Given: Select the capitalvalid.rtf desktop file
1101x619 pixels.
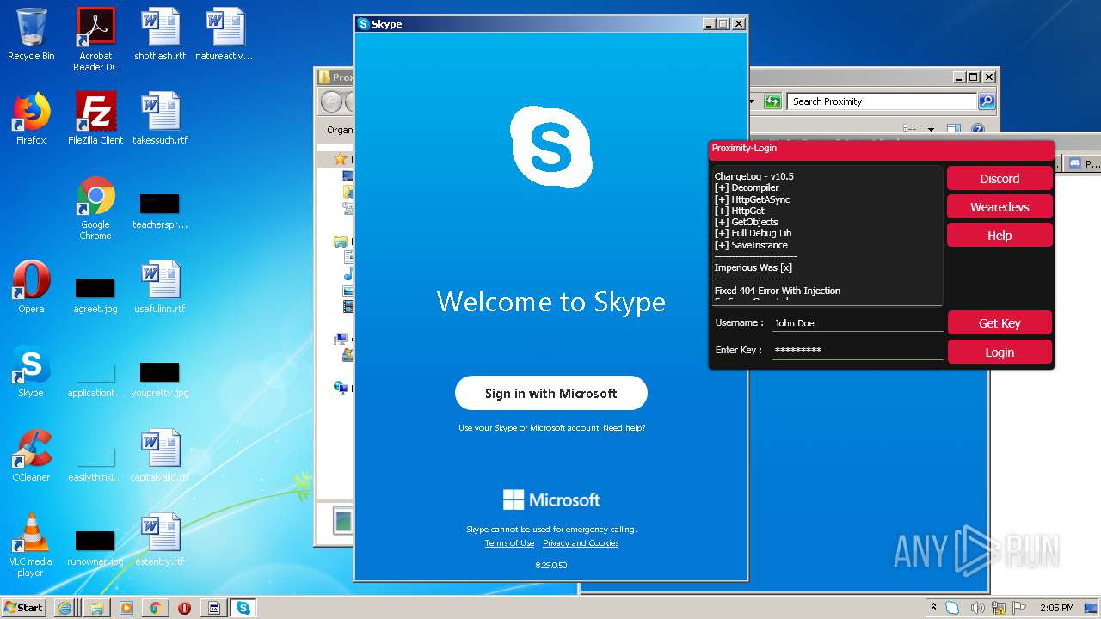Looking at the screenshot, I should pyautogui.click(x=160, y=456).
